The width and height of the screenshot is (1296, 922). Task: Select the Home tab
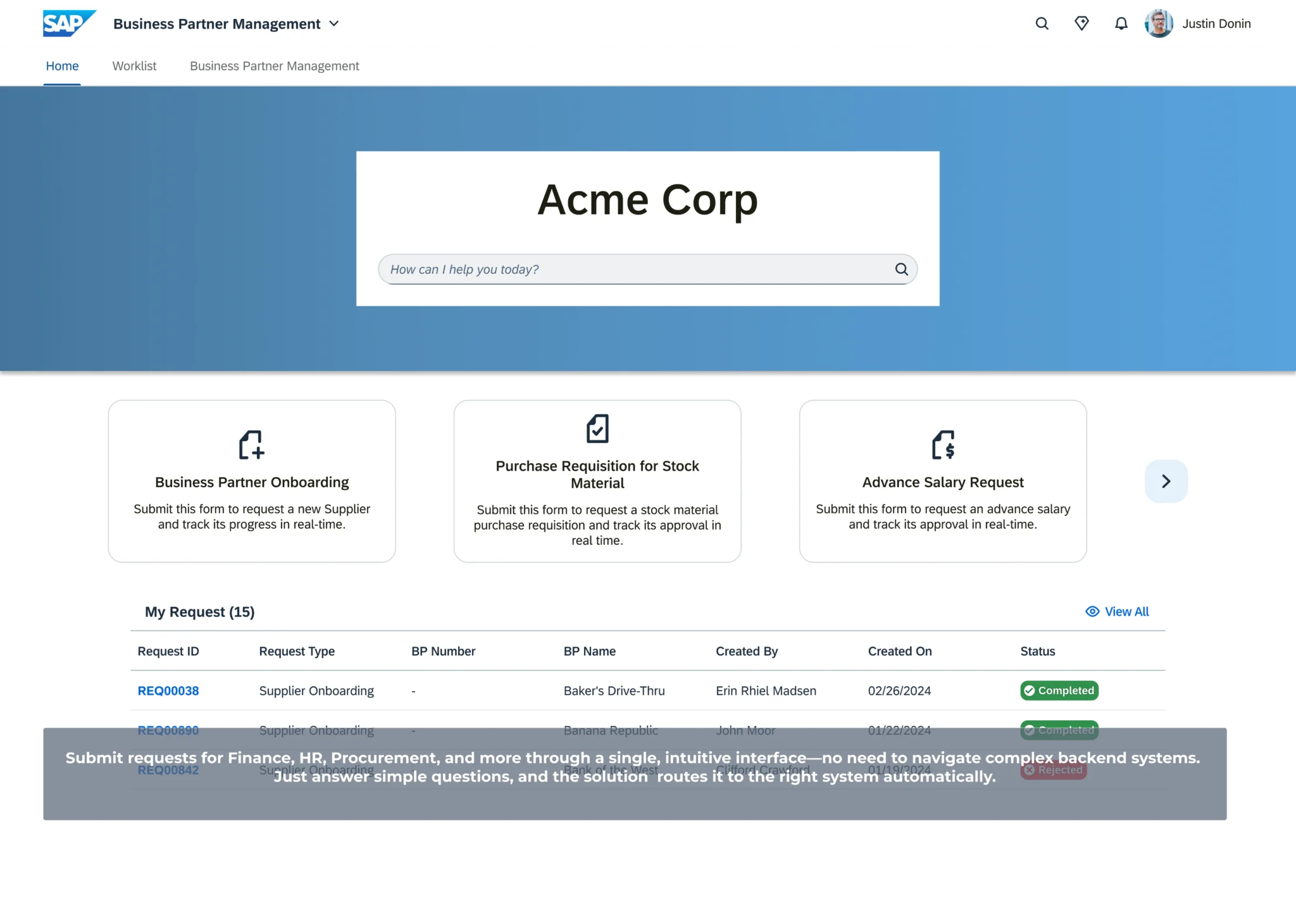(62, 66)
